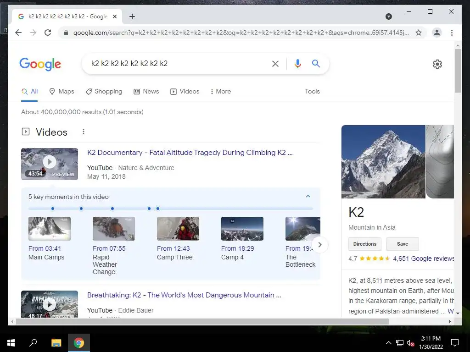Jump to first key moment timeline dot
Screen dimensions: 470x352
coord(53,209)
